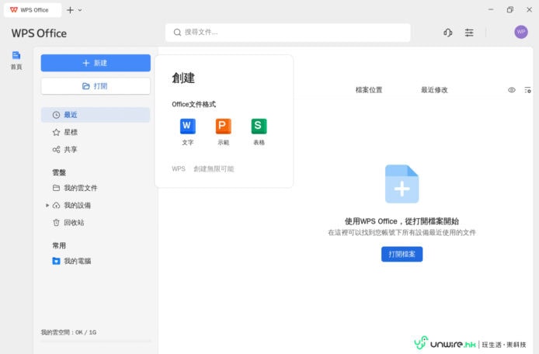Click the clock icon beside 最近
Viewport: 539px width, 354px height.
[x=56, y=115]
